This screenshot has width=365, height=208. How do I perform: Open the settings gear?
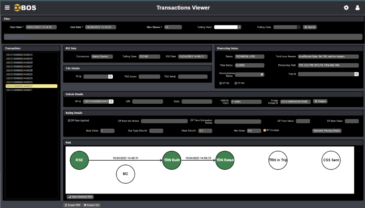click(346, 7)
